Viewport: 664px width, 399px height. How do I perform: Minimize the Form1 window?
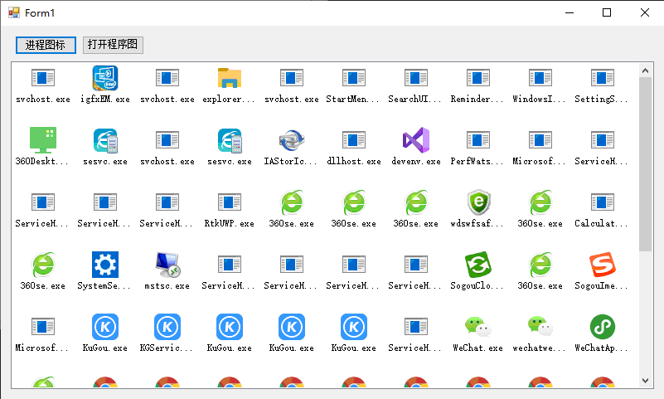point(569,12)
